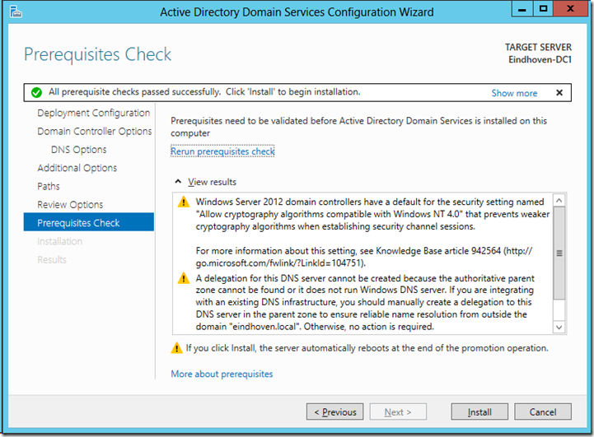This screenshot has width=594, height=437.
Task: Click the results list scrollbar thumb
Action: coord(559,253)
